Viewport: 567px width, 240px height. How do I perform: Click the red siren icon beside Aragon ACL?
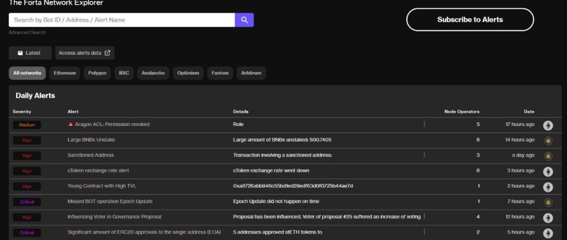click(x=70, y=124)
